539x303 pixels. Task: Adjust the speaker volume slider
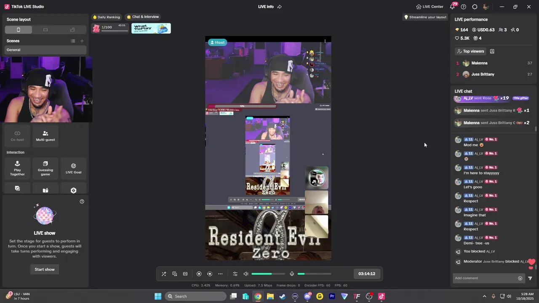pos(267,274)
